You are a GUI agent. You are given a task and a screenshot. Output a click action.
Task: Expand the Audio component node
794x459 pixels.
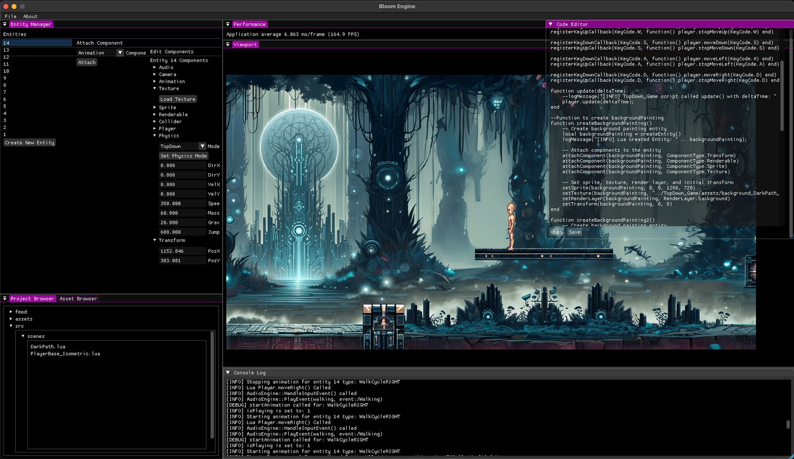pos(155,67)
